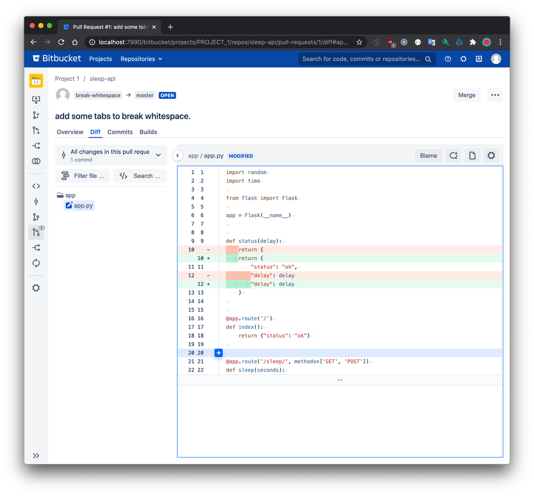Click the MODIFIED file status badge
The height and width of the screenshot is (496, 534).
click(x=241, y=156)
